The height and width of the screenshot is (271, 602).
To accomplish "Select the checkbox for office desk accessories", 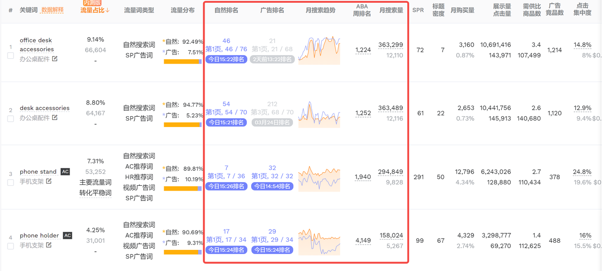I will pyautogui.click(x=10, y=56).
